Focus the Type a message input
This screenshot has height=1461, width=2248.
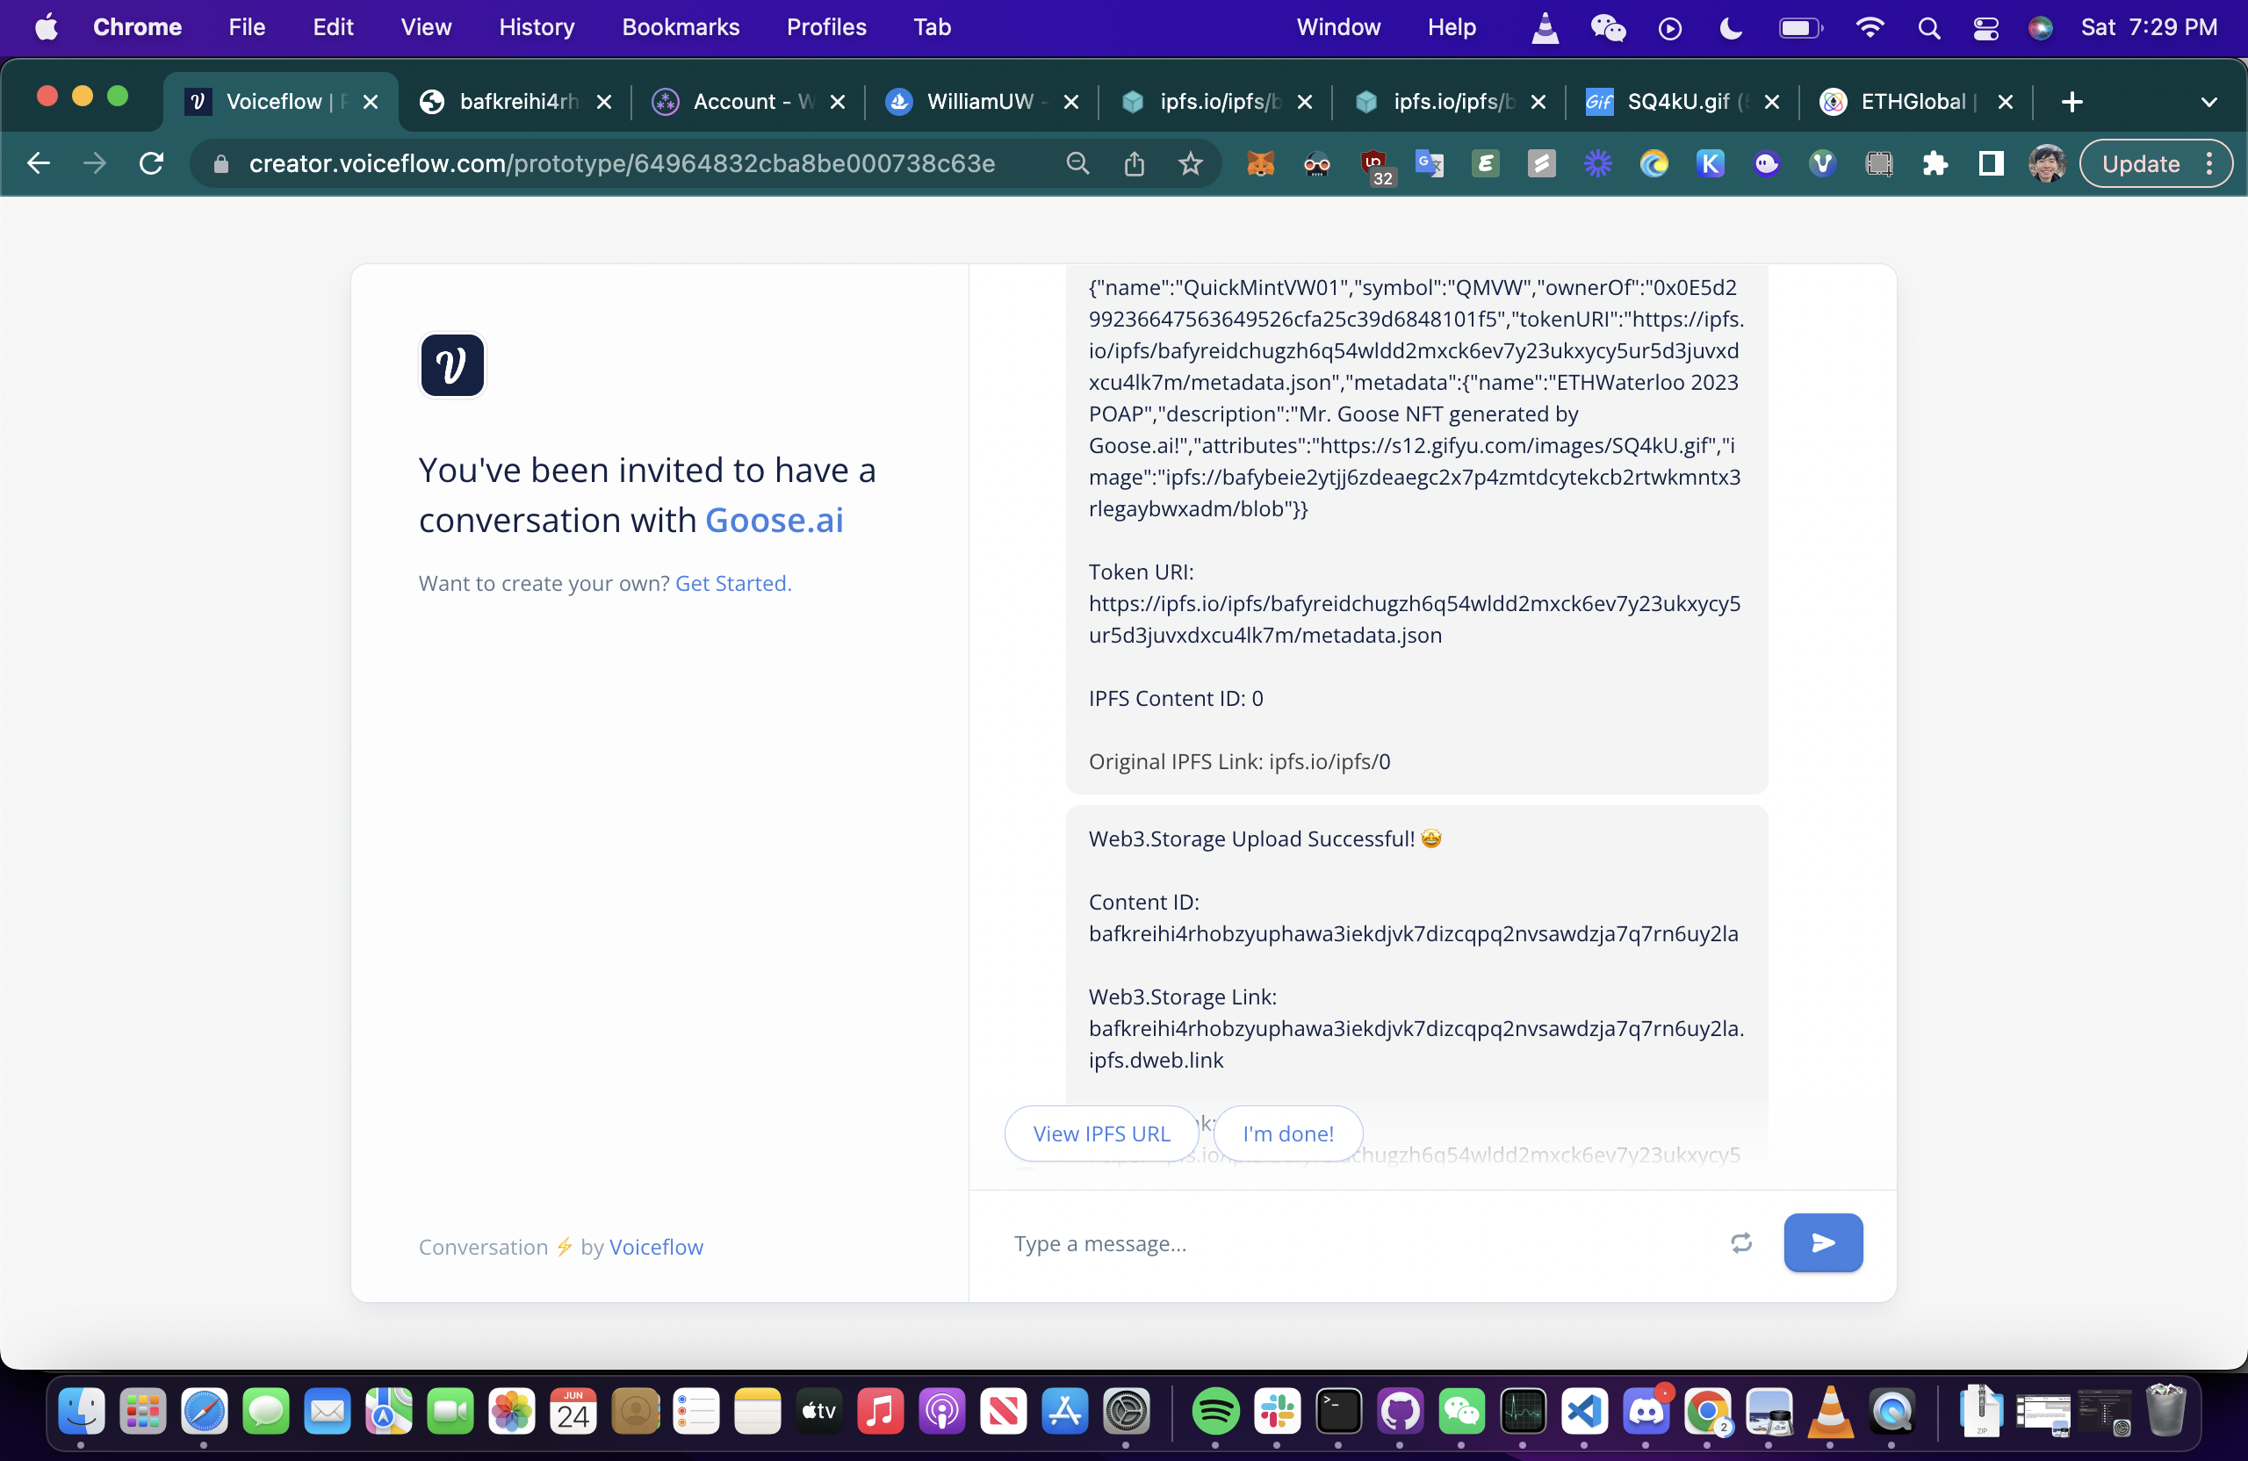pyautogui.click(x=1360, y=1243)
